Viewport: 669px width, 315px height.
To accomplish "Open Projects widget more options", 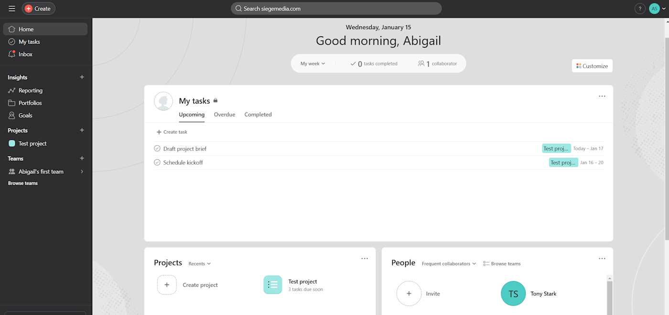I will [x=365, y=259].
